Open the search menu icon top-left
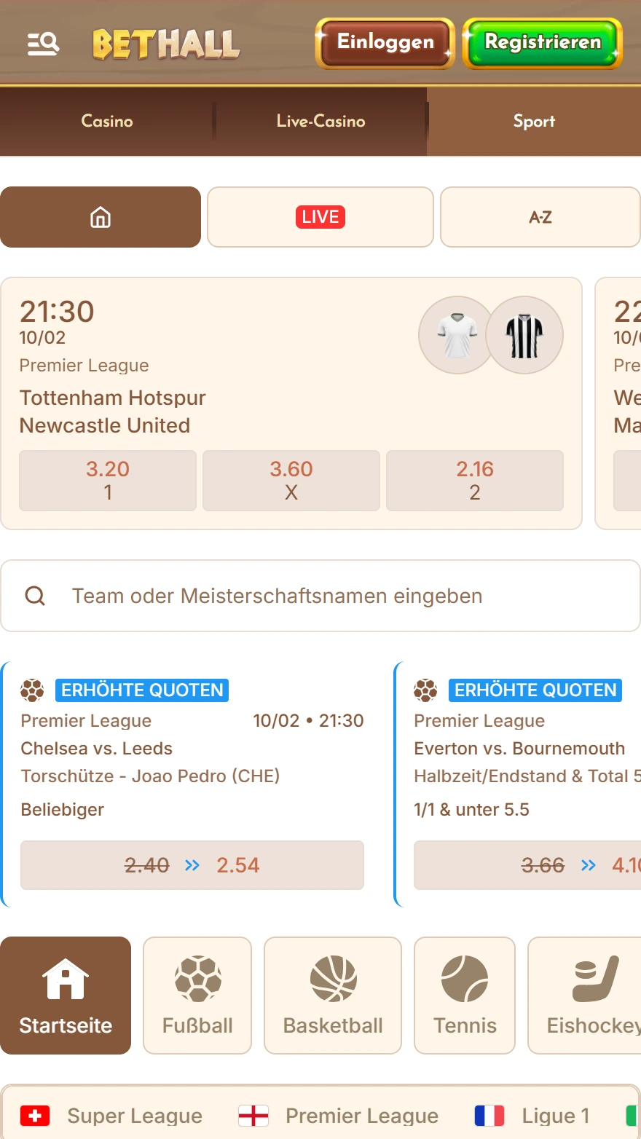Image resolution: width=641 pixels, height=1139 pixels. [42, 42]
